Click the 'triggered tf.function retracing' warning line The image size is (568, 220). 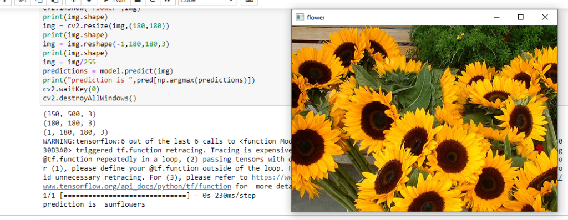click(x=167, y=150)
